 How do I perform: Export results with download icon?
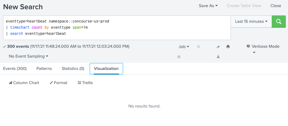point(218,57)
